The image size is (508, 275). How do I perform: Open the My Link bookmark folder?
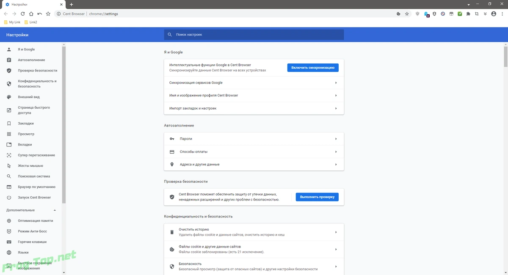(x=12, y=22)
